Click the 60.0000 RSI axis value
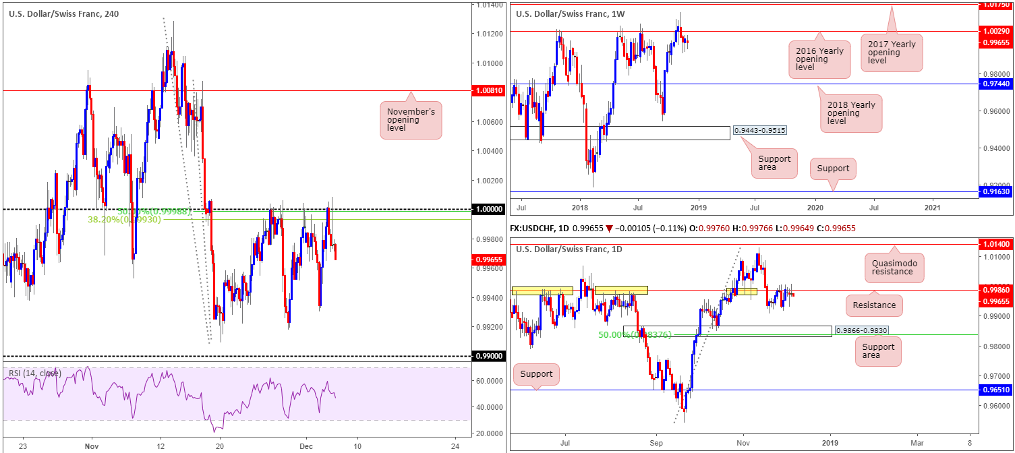 coord(488,381)
